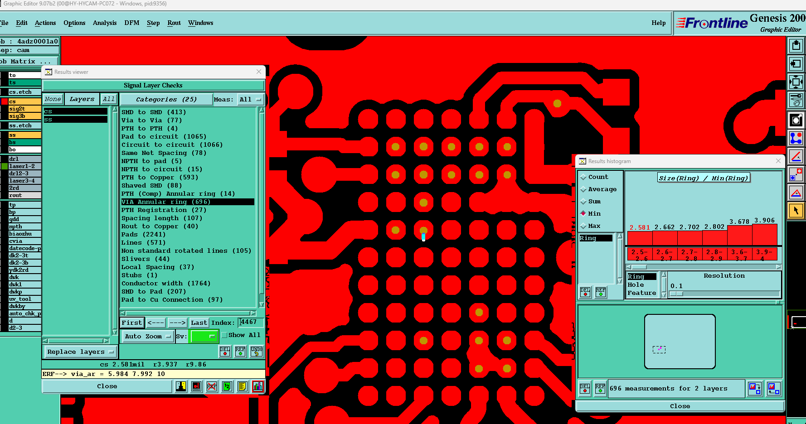Click REF icon below the Ring list
Viewport: 806px width, 424px height.
(601, 292)
